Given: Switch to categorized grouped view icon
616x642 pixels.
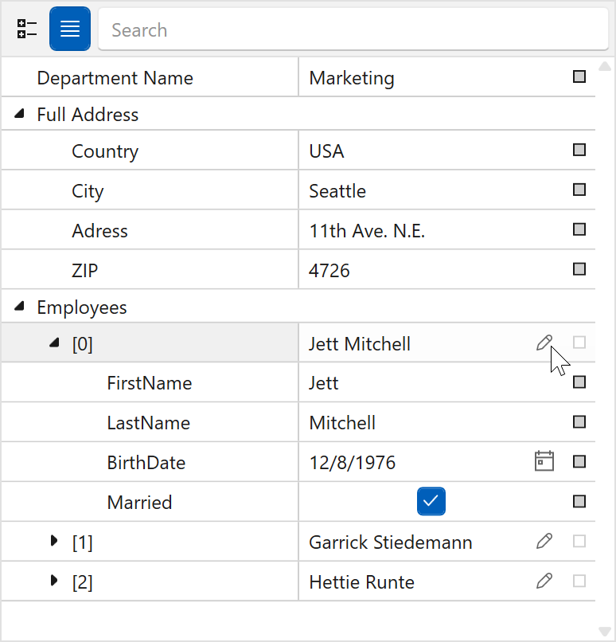Looking at the screenshot, I should [x=27, y=29].
